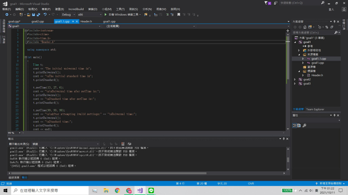Screen dimensions: 348x195
Task: Toggle auto-hide pin on Properties panel
Action: click(334, 115)
